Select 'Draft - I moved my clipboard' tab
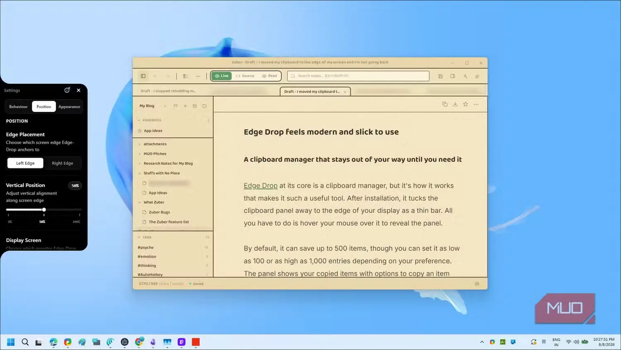 point(312,92)
